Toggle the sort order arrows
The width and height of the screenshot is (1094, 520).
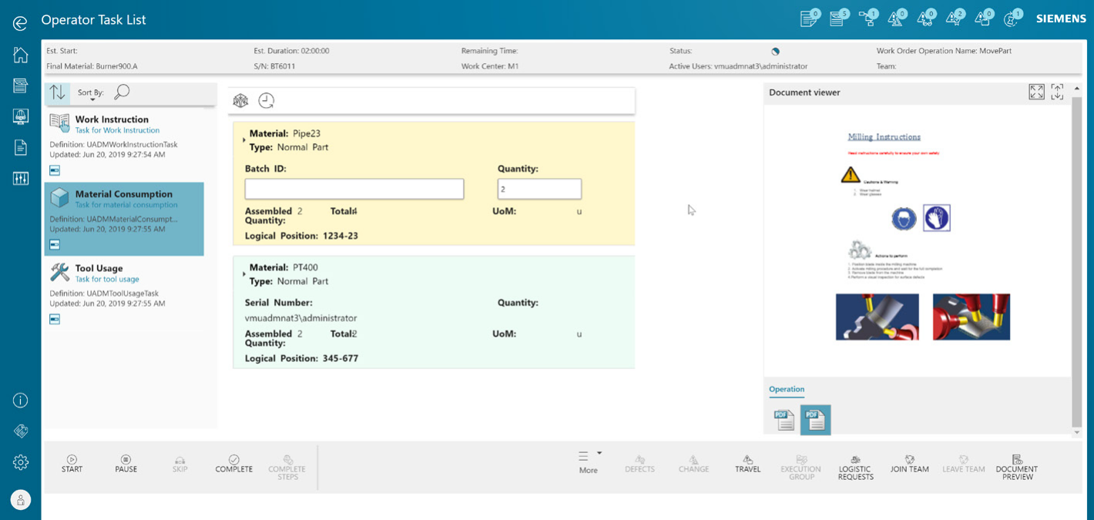(x=58, y=92)
